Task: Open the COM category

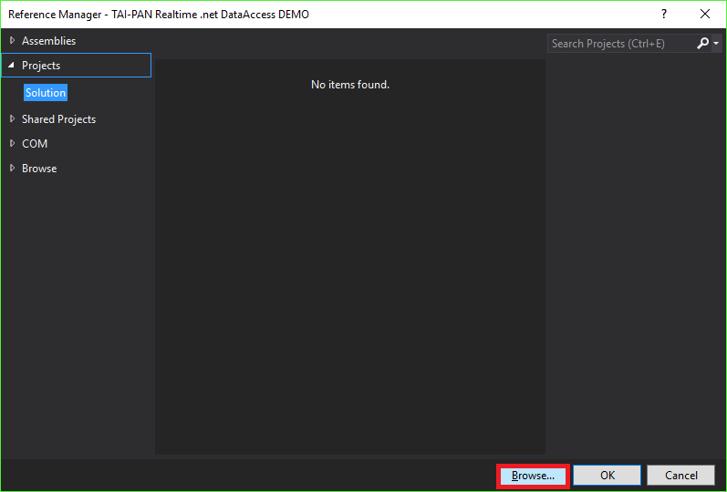Action: (x=35, y=144)
